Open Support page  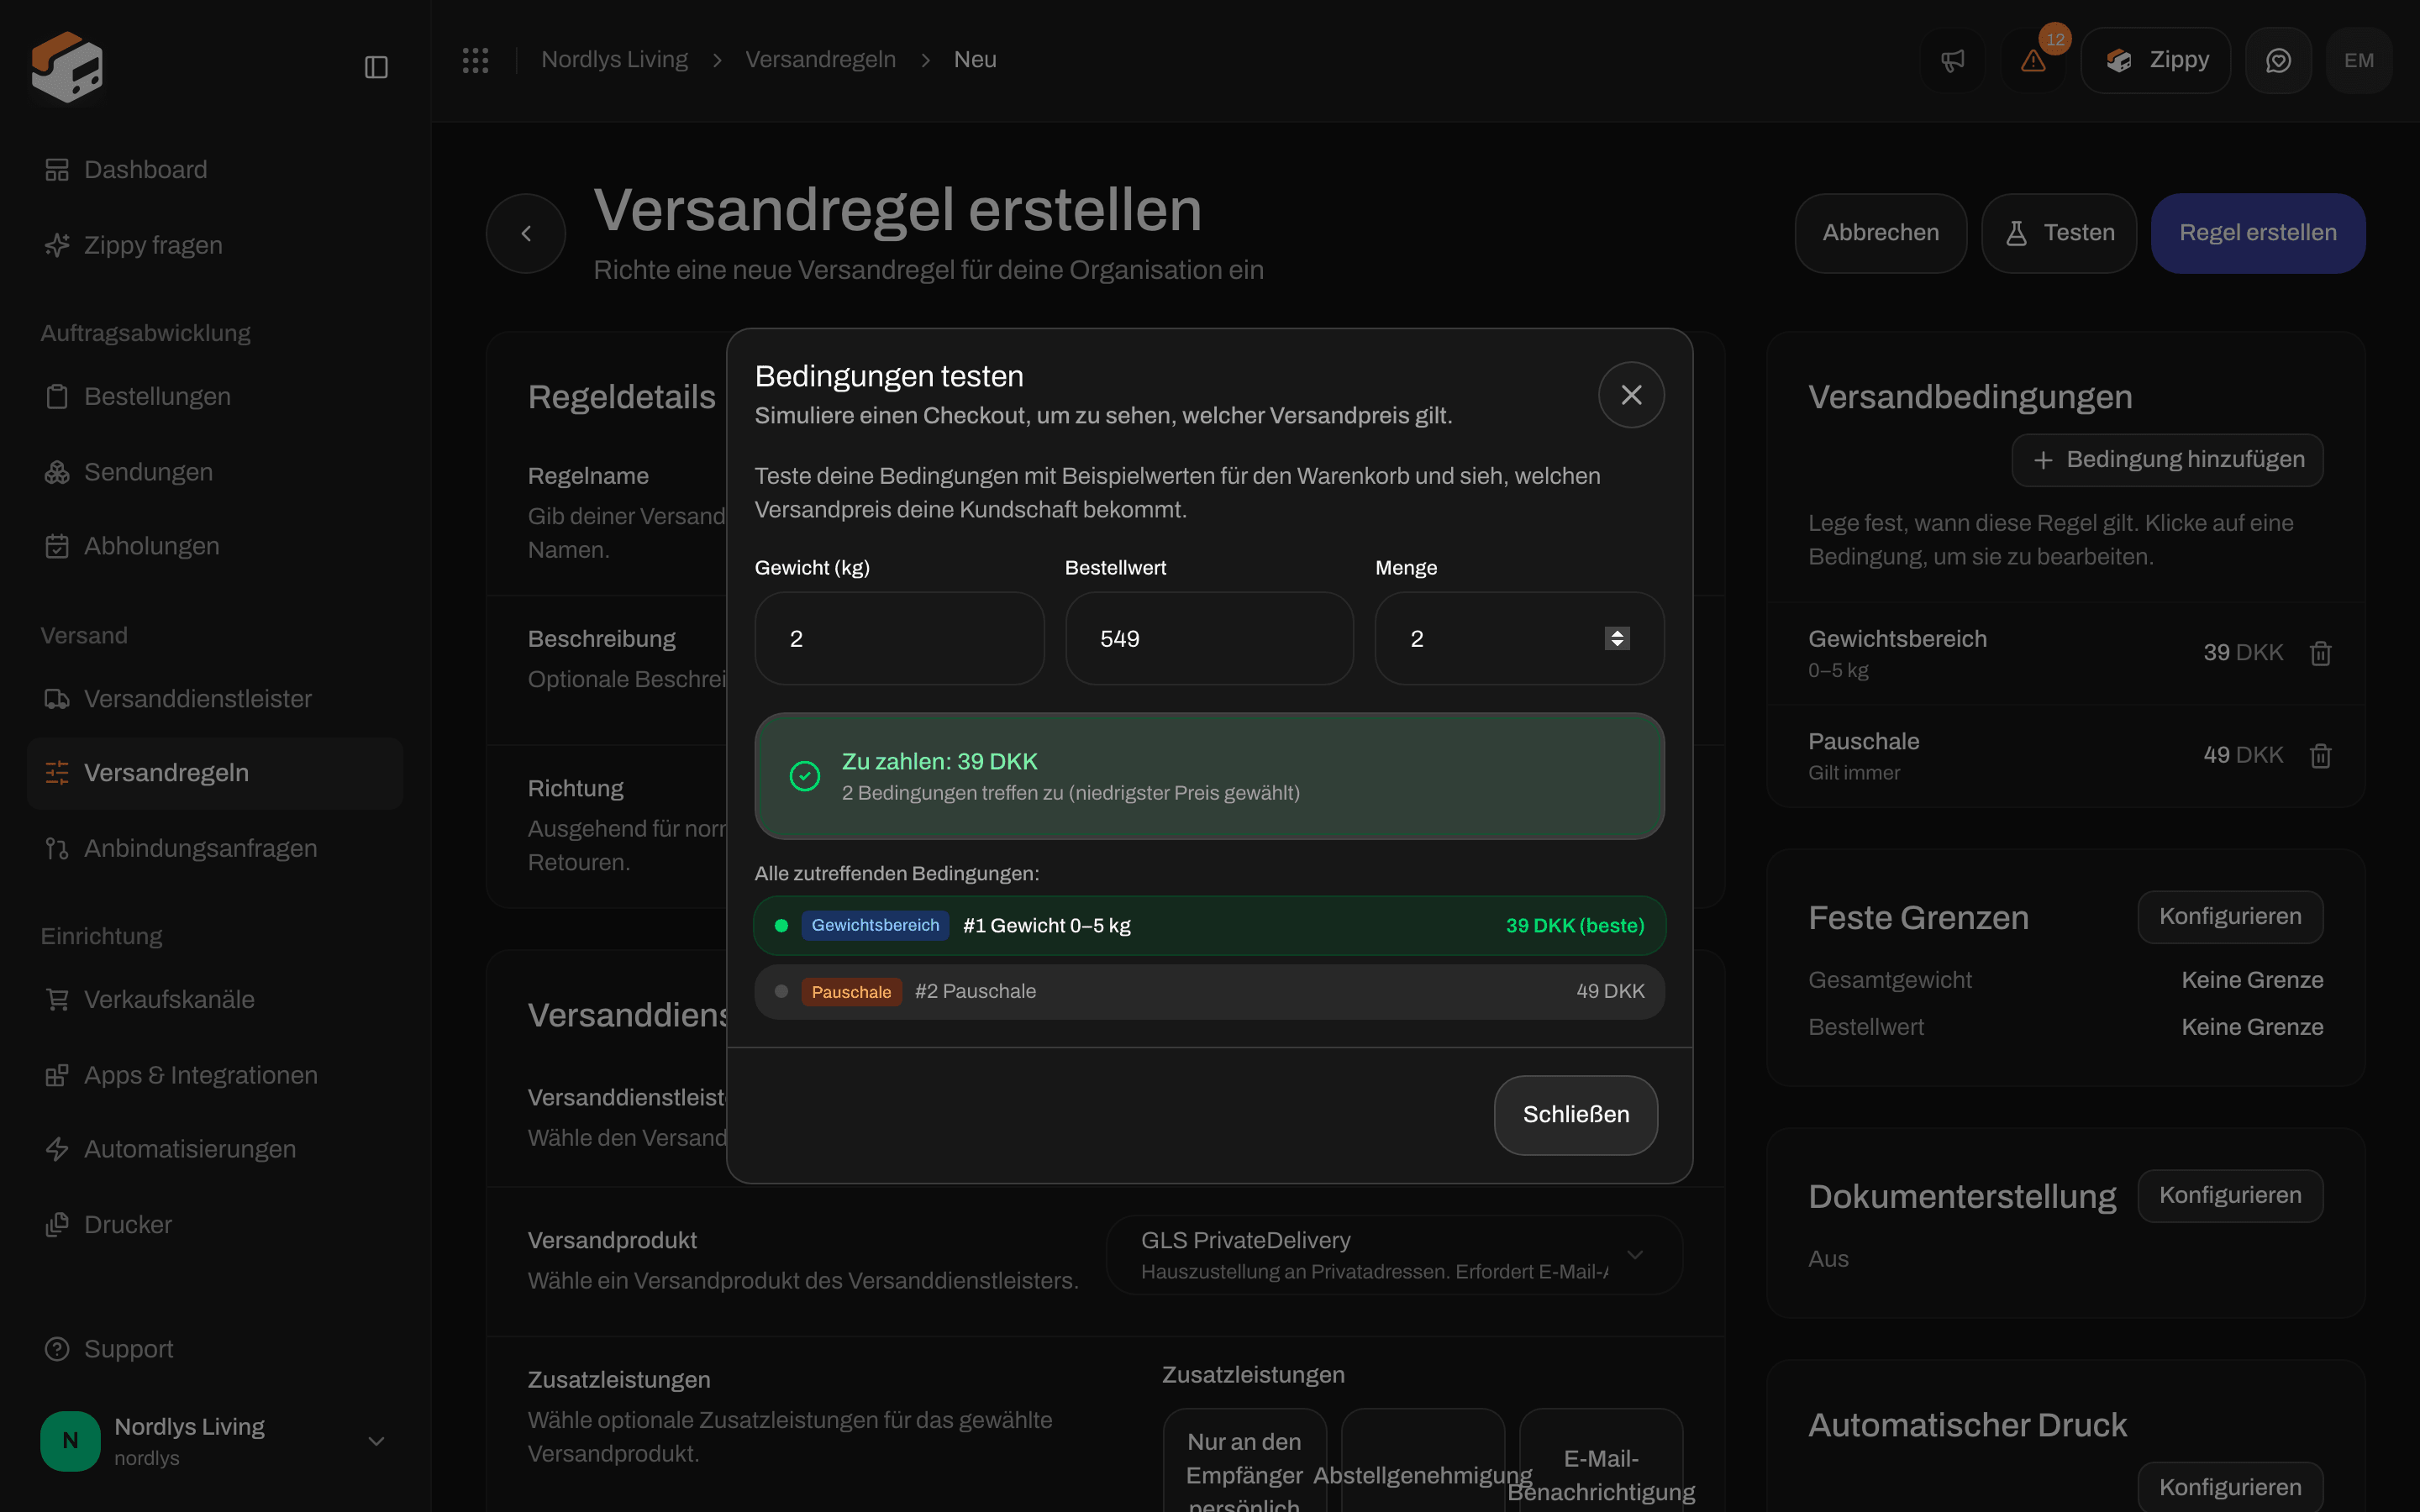pyautogui.click(x=215, y=1349)
